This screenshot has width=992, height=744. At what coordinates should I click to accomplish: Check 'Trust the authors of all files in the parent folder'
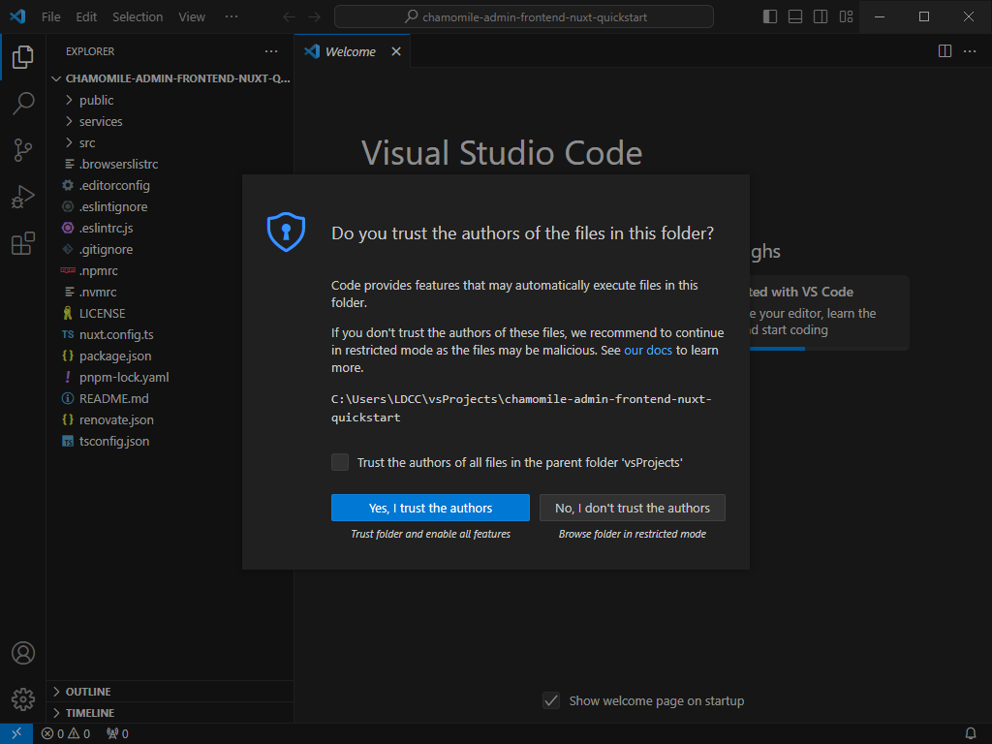tap(340, 462)
